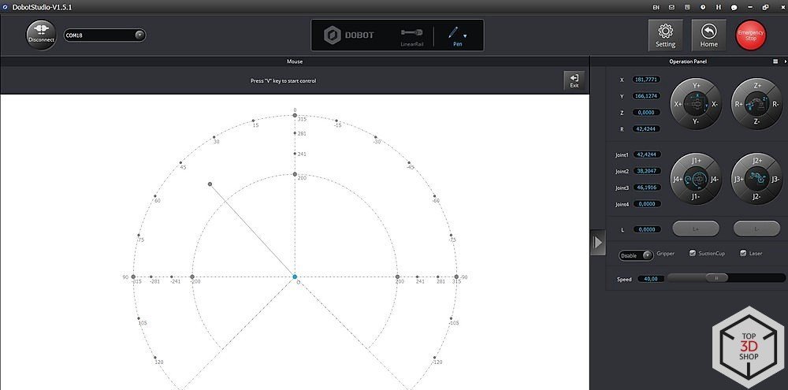Click the X coordinate value field
Screen dimensions: 788x390
point(646,80)
